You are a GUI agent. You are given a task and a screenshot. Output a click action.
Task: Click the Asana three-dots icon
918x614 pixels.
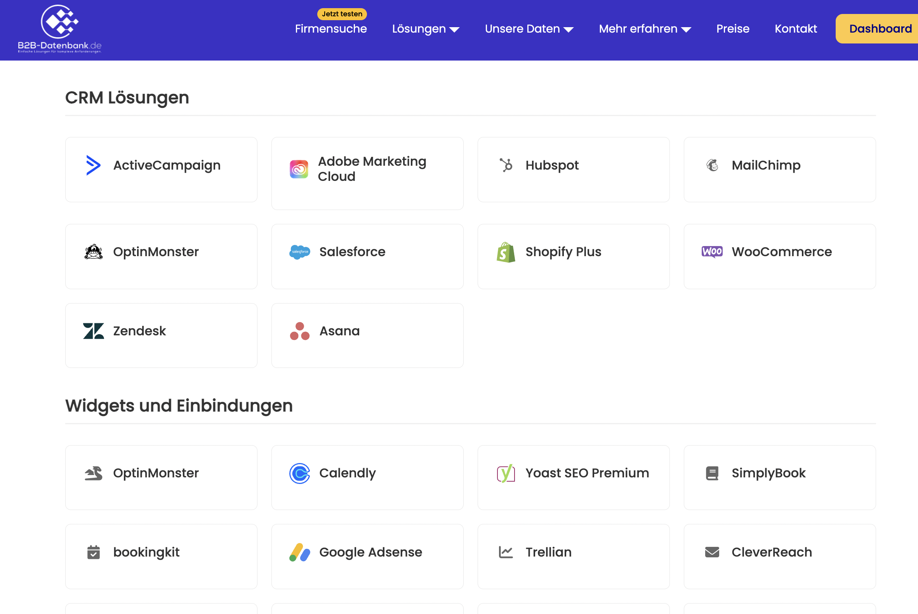(x=300, y=331)
